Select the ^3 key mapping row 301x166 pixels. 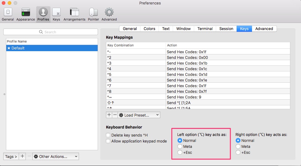click(198, 63)
